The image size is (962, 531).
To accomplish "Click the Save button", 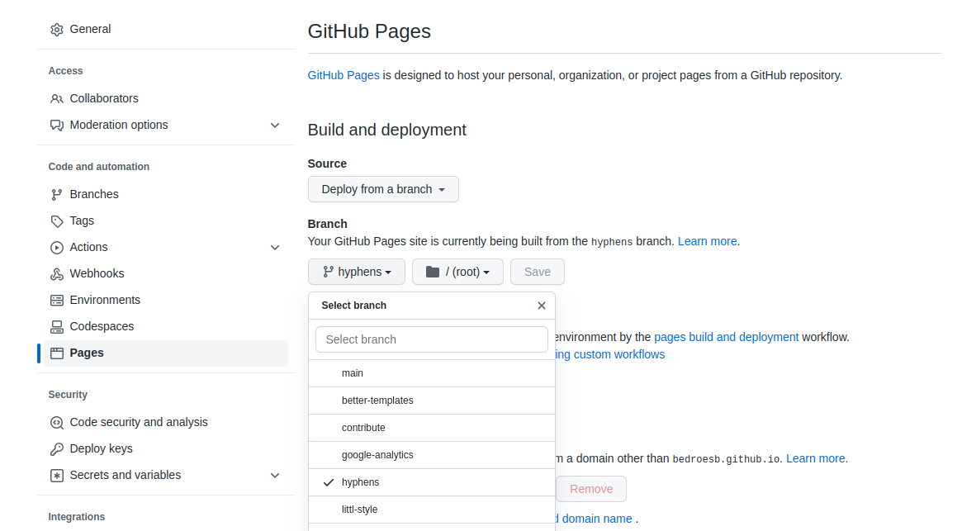I will coord(538,272).
